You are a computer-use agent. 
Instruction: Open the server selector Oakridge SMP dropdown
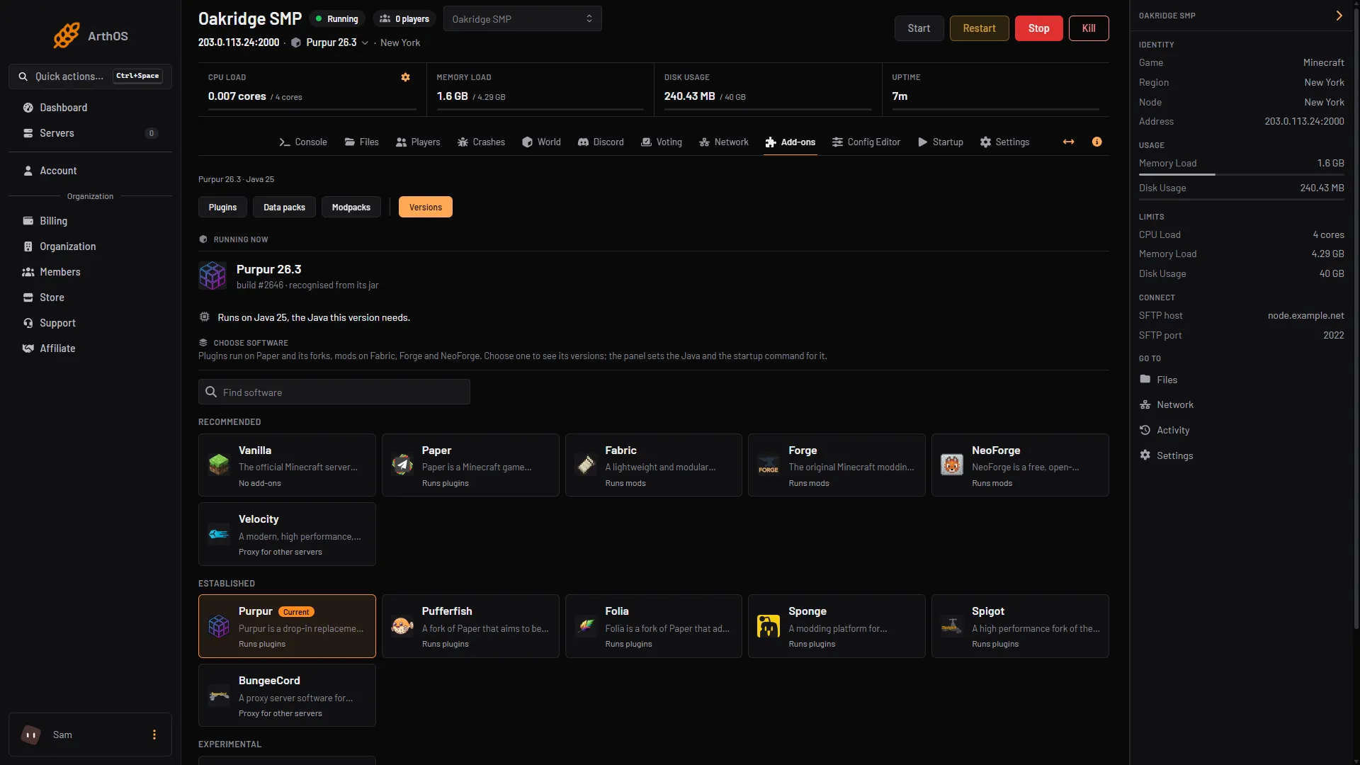[x=523, y=18]
